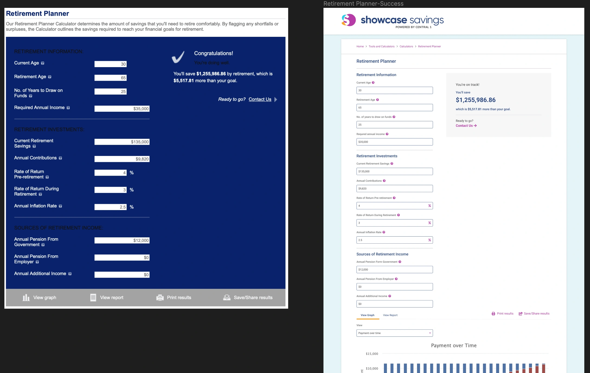Click printer icon beside Print results in grey bar
The image size is (590, 373).
[160, 297]
